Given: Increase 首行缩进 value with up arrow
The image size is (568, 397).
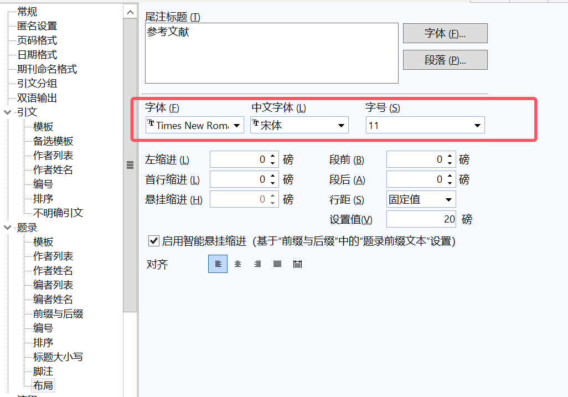Looking at the screenshot, I should [273, 176].
